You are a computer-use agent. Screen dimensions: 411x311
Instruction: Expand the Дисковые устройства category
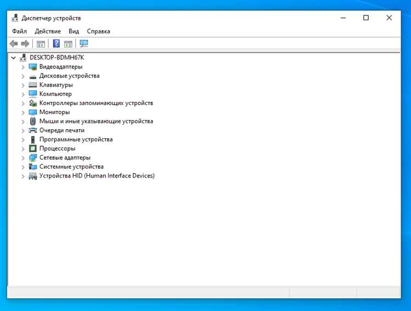[23, 76]
